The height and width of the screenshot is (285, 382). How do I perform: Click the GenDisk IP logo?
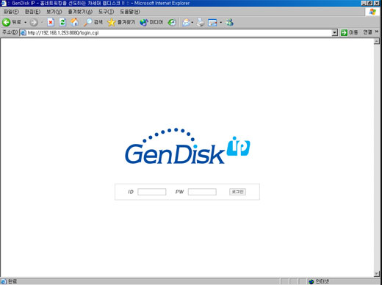tap(187, 146)
